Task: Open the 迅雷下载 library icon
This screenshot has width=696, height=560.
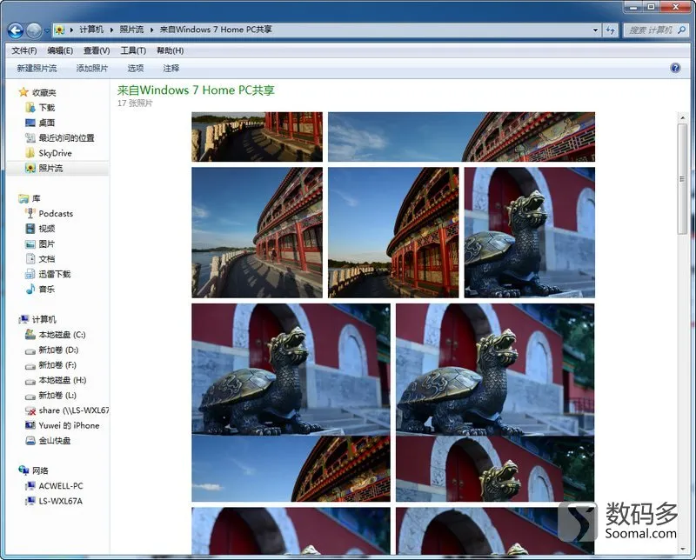Action: click(30, 274)
